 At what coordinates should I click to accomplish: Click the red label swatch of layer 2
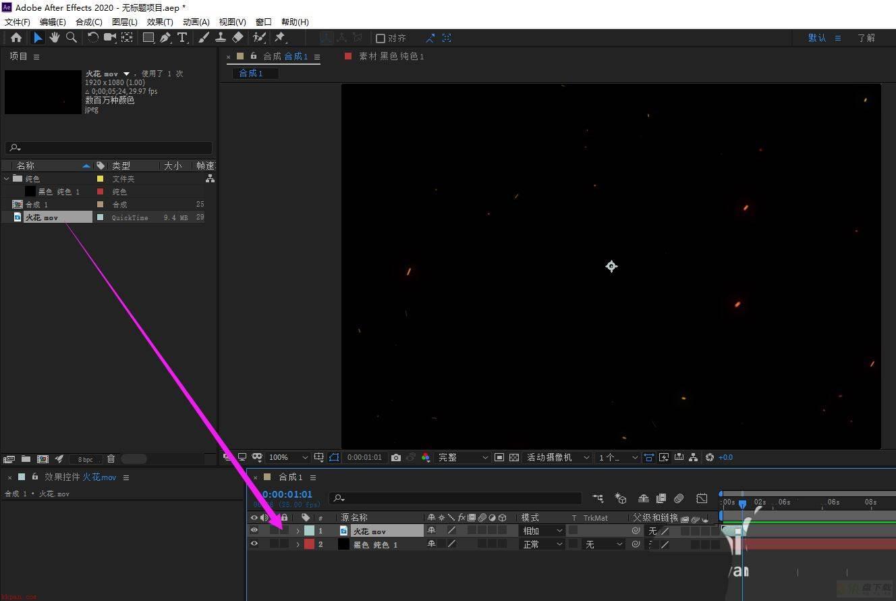309,544
